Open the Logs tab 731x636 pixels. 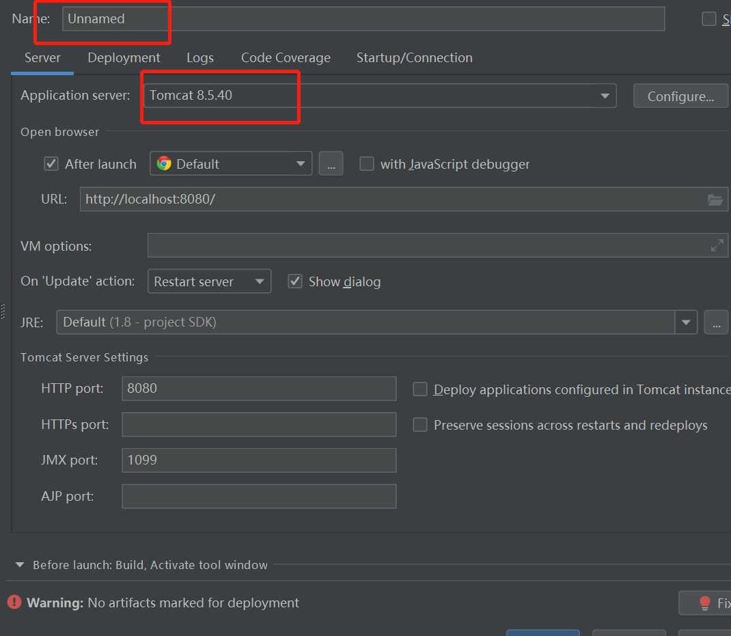(x=200, y=58)
